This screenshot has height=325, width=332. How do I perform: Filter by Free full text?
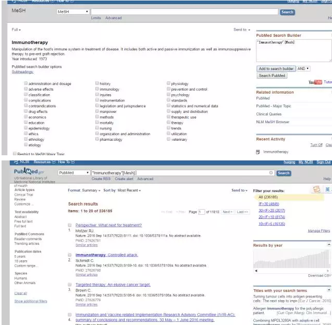pos(23,221)
